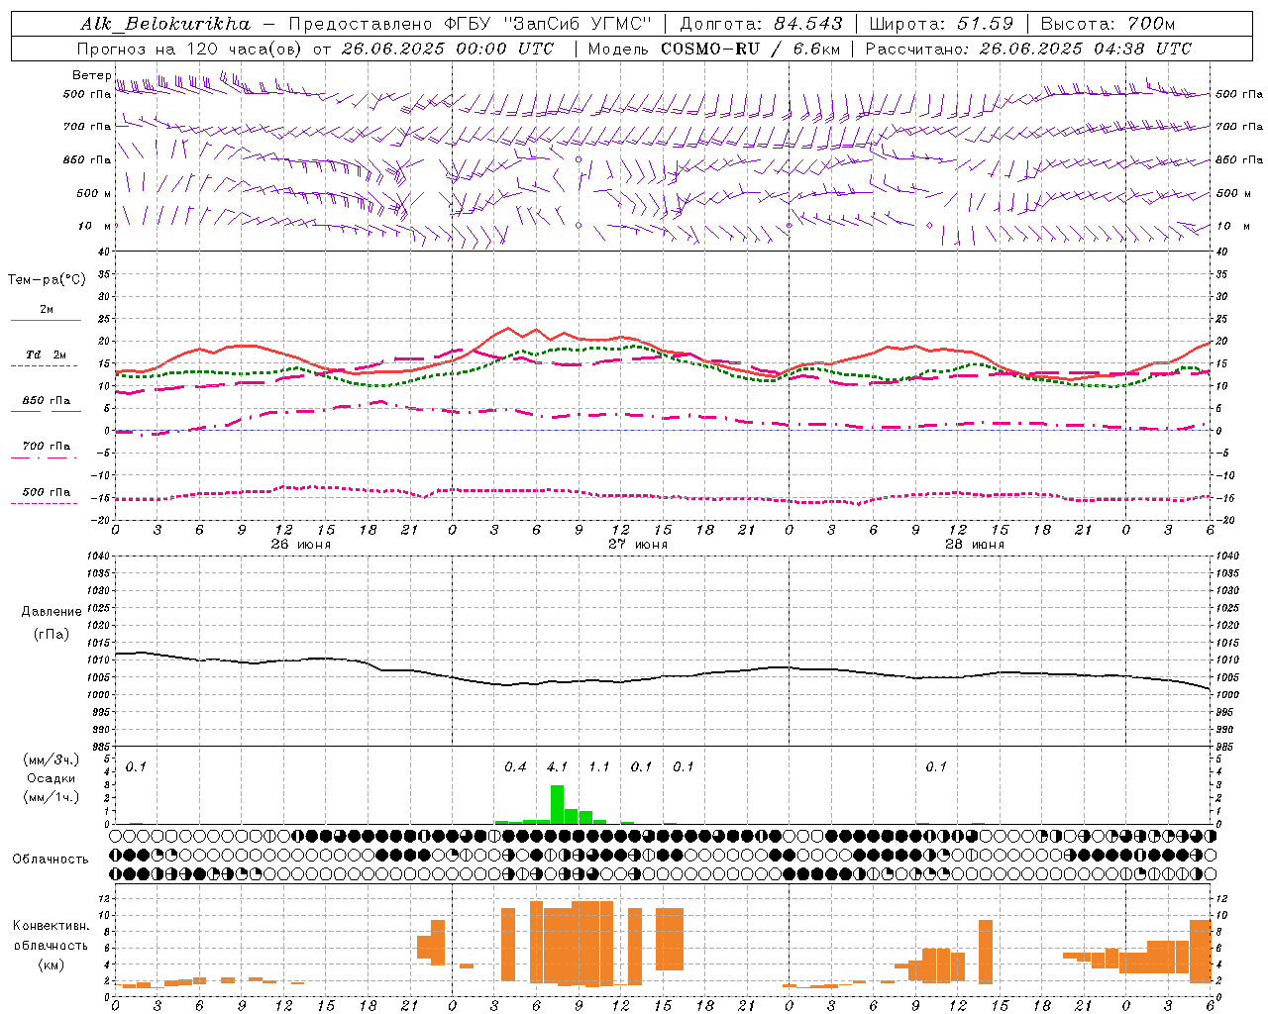This screenshot has height=1014, width=1268.
Task: Click the 'Конвективн.' convective cloud label
Action: [x=51, y=926]
